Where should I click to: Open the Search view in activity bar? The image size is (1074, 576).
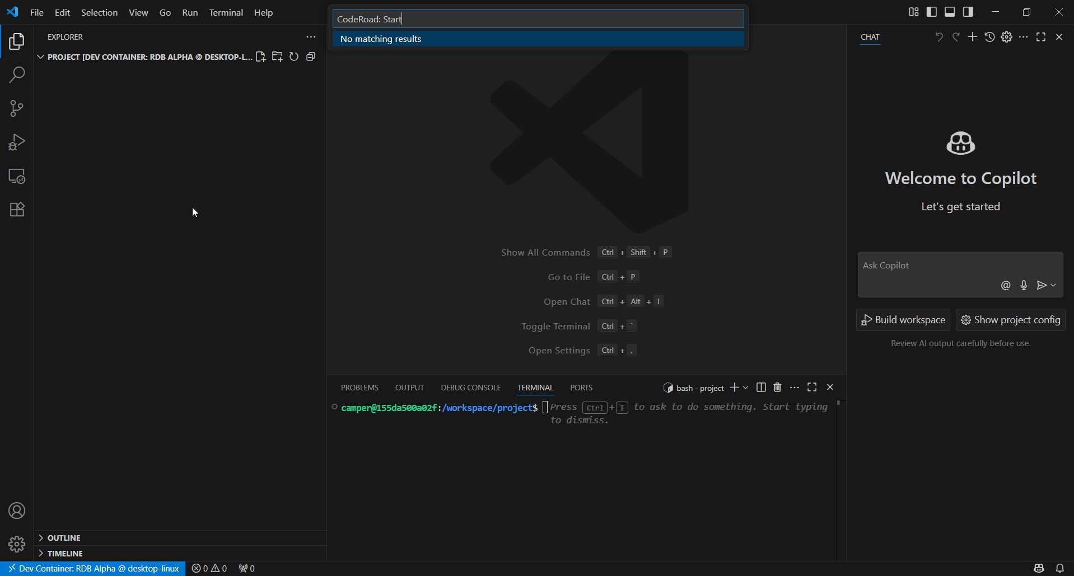pyautogui.click(x=17, y=75)
